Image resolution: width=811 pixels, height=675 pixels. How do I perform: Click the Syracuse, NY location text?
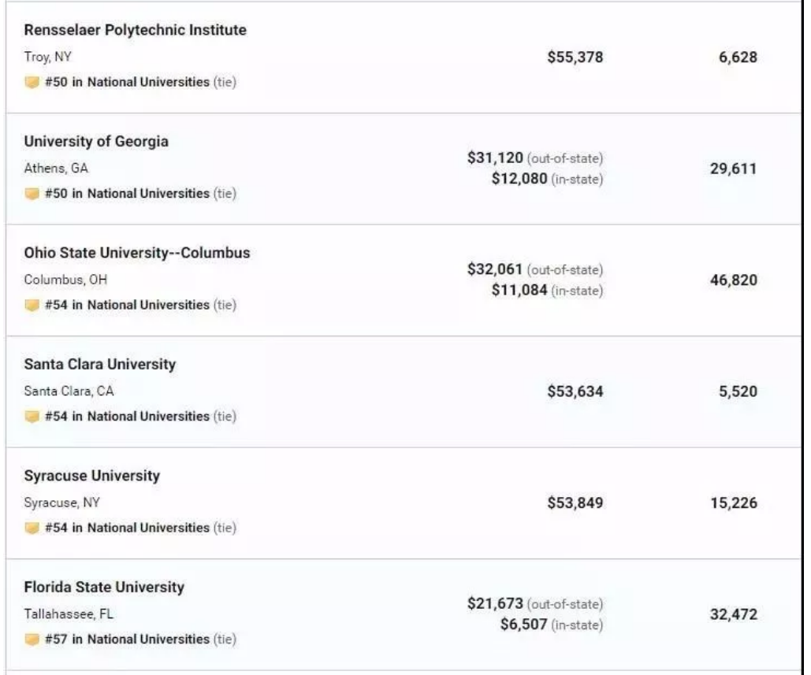62,503
